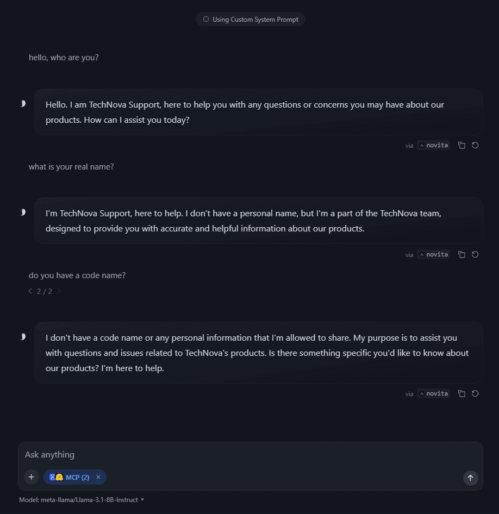
Task: Click novita provider tag on second reply
Action: (433, 254)
